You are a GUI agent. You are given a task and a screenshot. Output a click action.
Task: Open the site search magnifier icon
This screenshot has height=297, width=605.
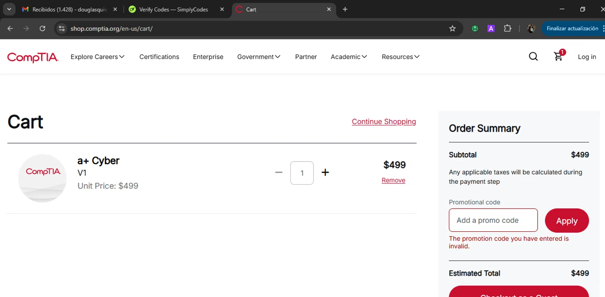533,56
